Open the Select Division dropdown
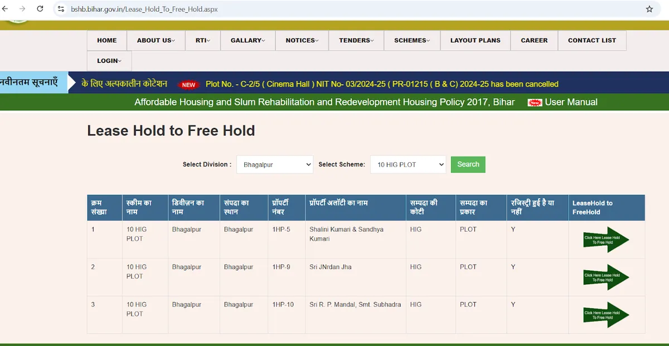 click(275, 164)
